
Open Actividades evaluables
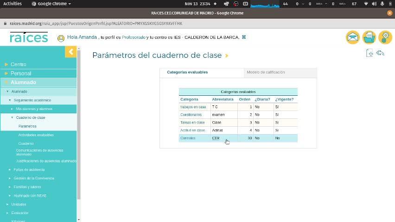pyautogui.click(x=36, y=135)
